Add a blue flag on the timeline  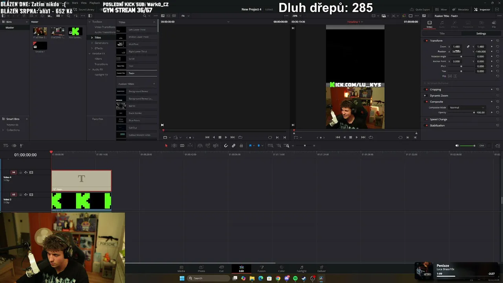coord(250,145)
